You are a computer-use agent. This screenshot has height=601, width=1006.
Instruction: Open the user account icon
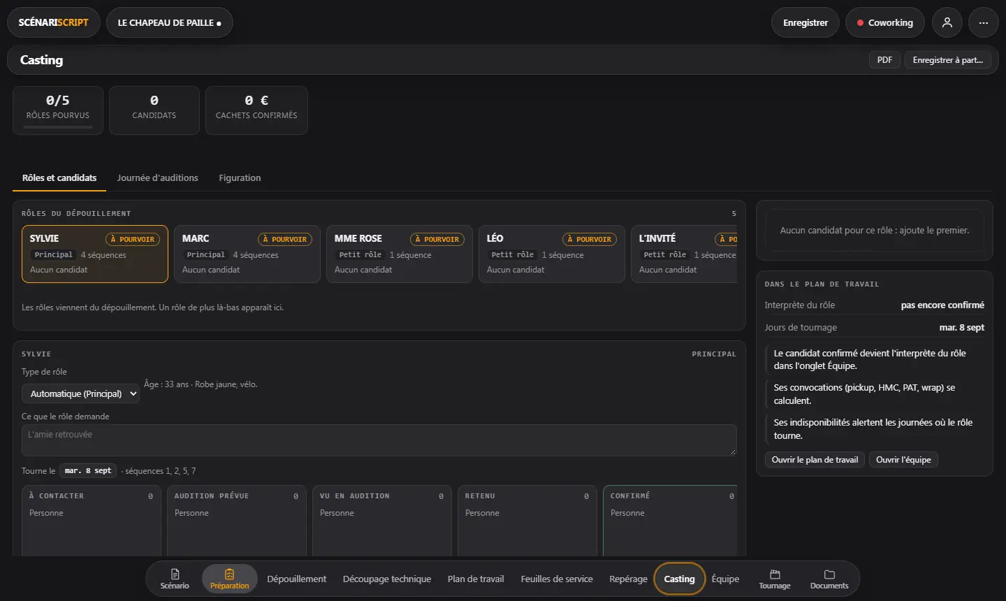[947, 22]
